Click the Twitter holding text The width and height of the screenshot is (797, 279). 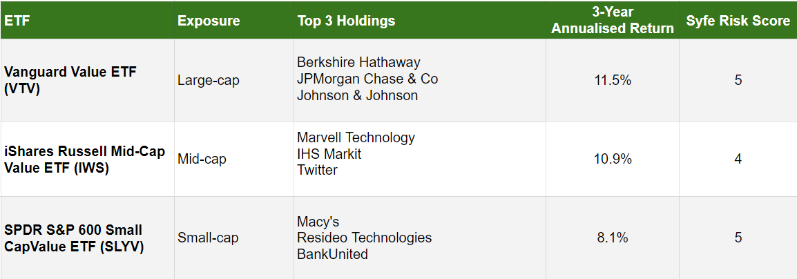pos(317,170)
